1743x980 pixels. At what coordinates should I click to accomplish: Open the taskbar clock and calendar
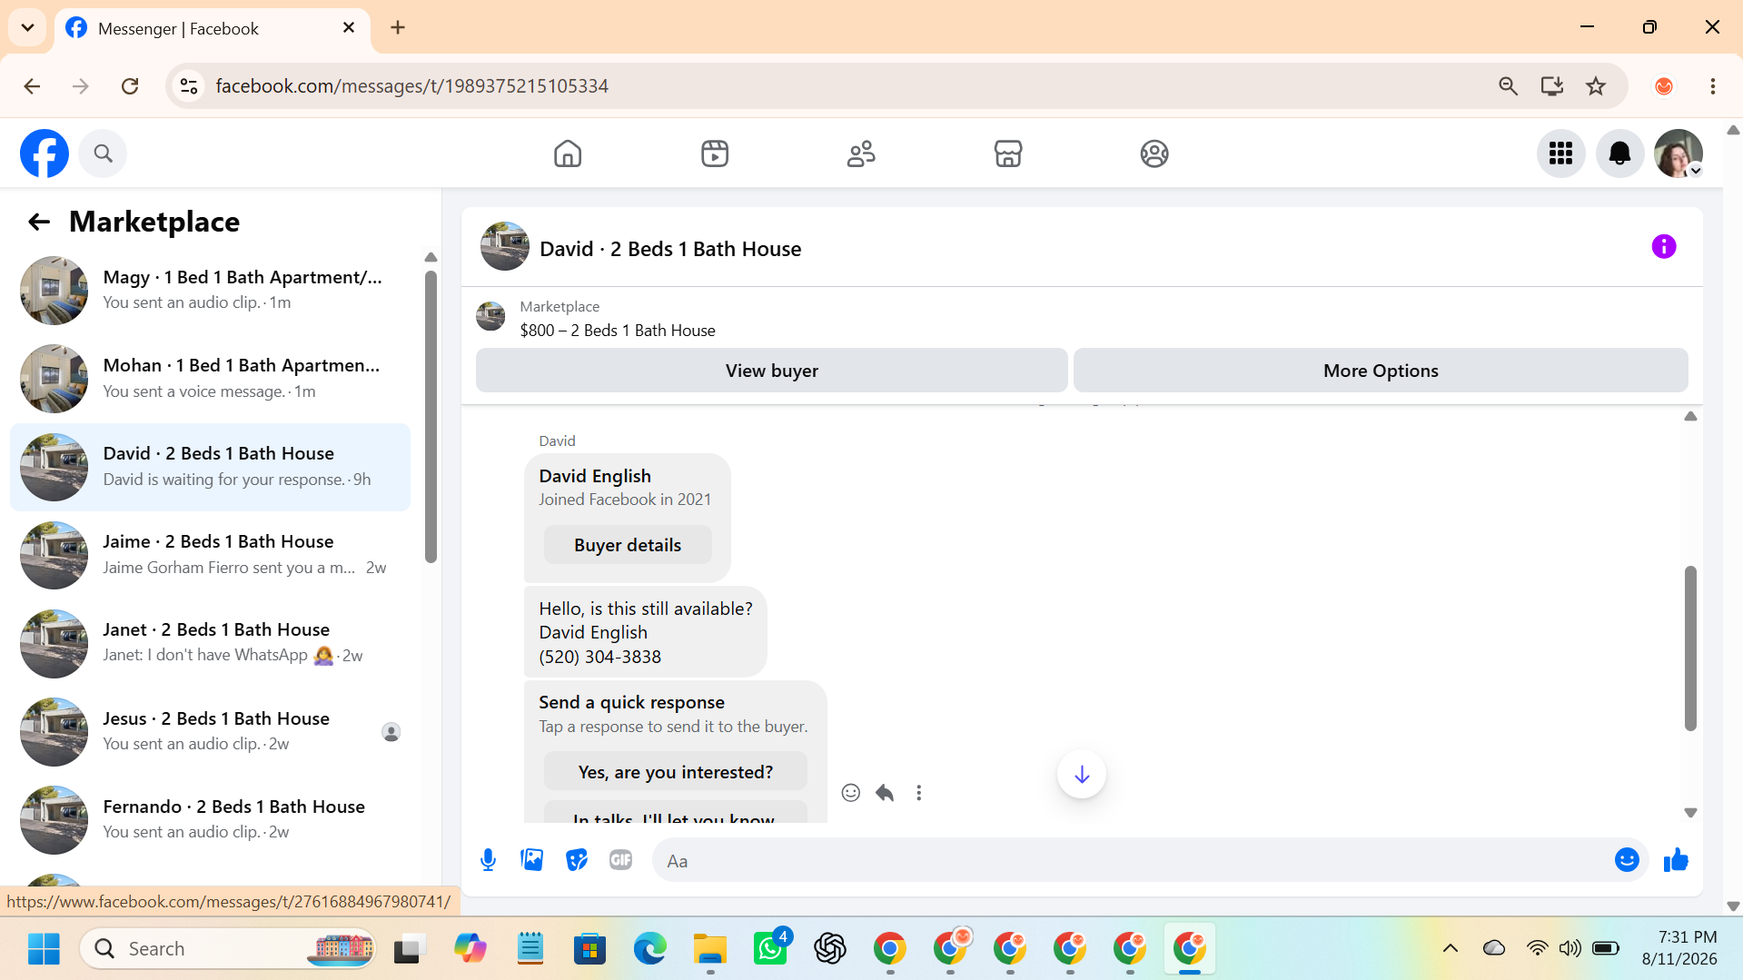pyautogui.click(x=1679, y=948)
